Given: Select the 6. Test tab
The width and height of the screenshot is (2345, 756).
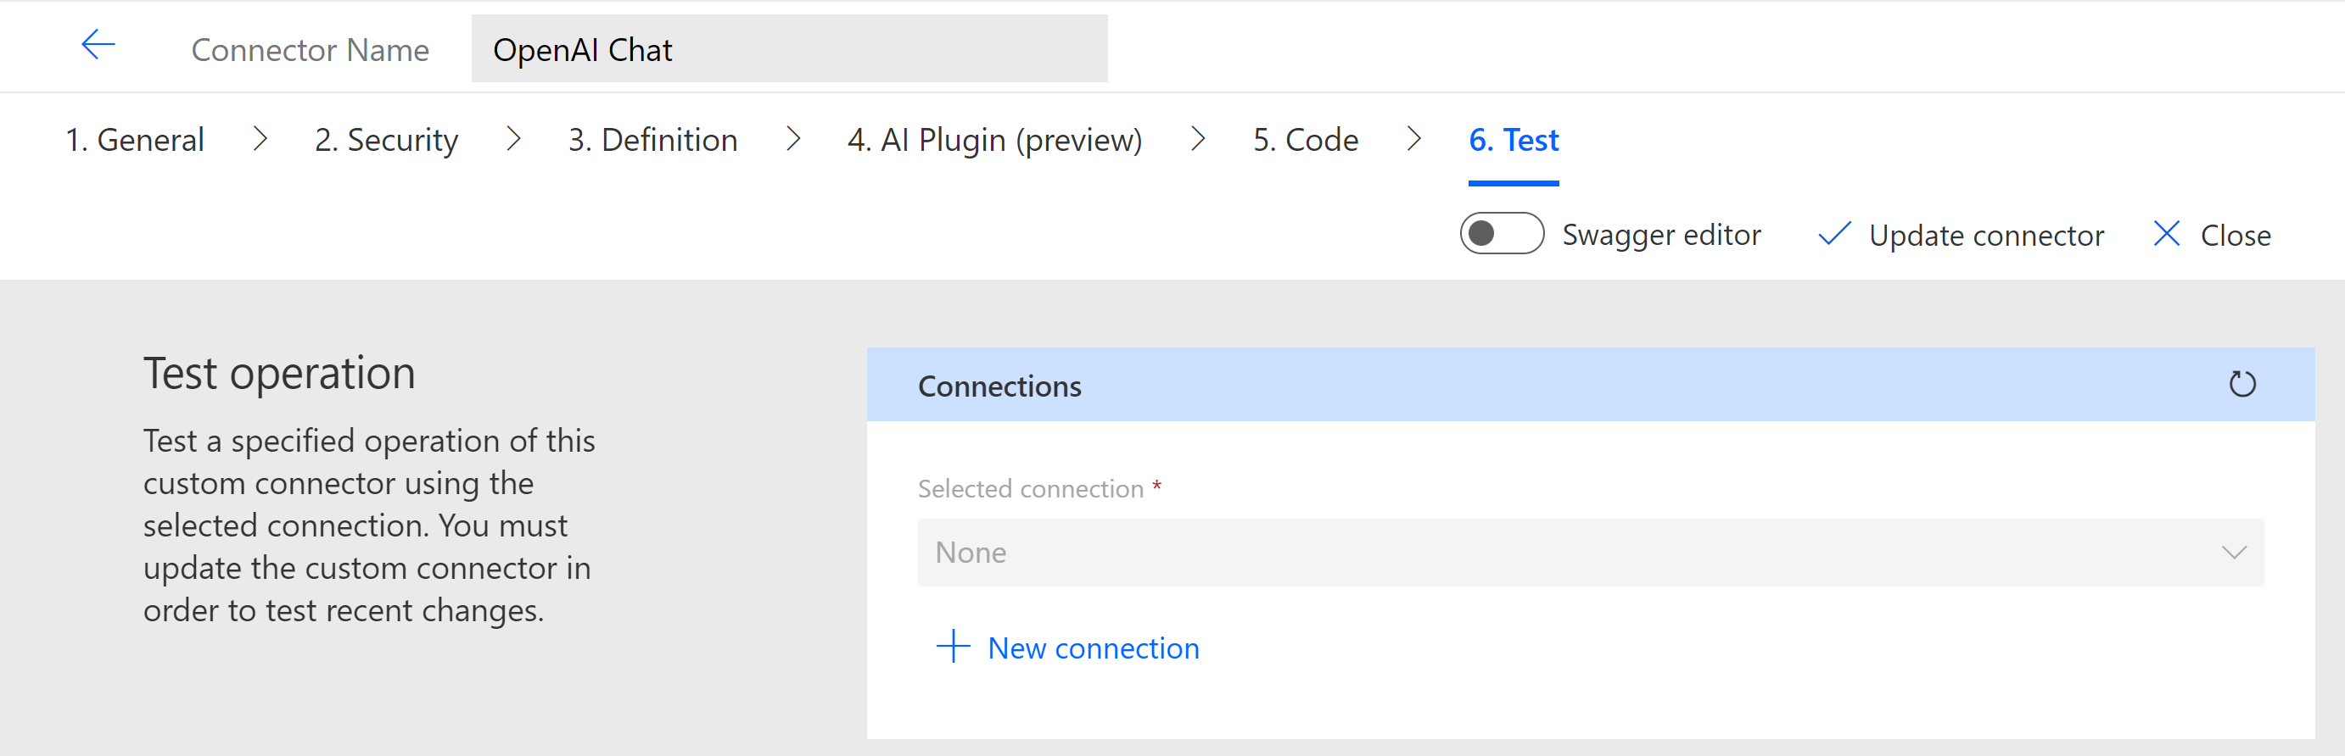Looking at the screenshot, I should tap(1513, 140).
